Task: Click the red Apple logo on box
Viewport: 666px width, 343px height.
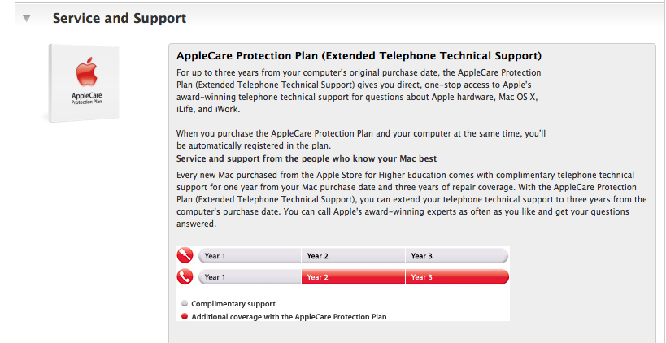Action: [x=87, y=72]
